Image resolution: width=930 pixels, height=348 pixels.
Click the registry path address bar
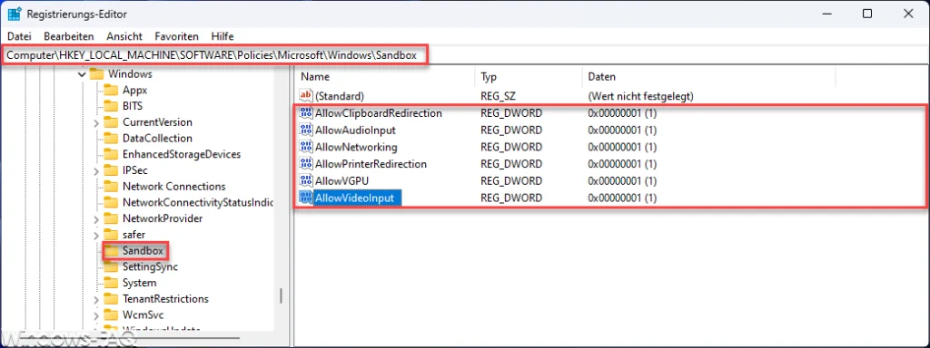[x=465, y=55]
